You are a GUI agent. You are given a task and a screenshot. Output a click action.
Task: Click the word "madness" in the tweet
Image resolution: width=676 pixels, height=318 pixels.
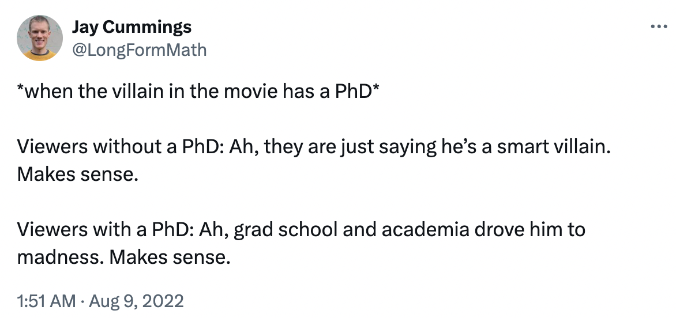[x=59, y=256]
